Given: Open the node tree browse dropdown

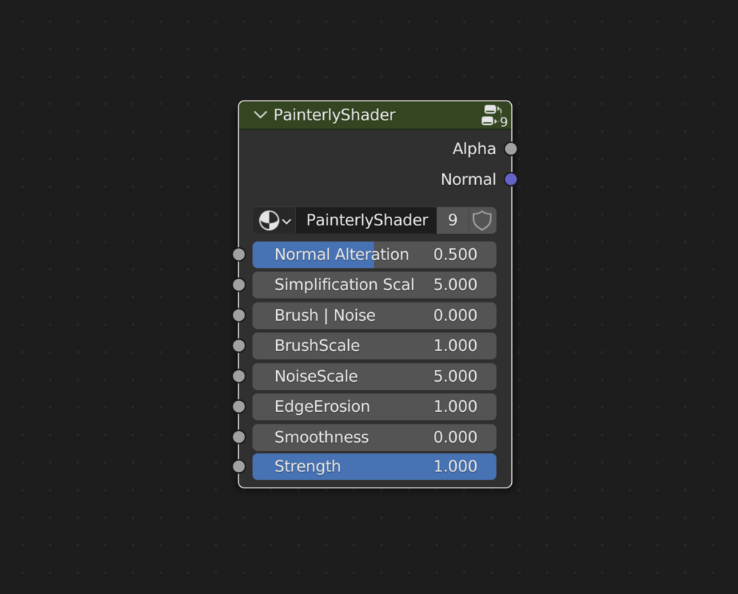Looking at the screenshot, I should (x=275, y=220).
